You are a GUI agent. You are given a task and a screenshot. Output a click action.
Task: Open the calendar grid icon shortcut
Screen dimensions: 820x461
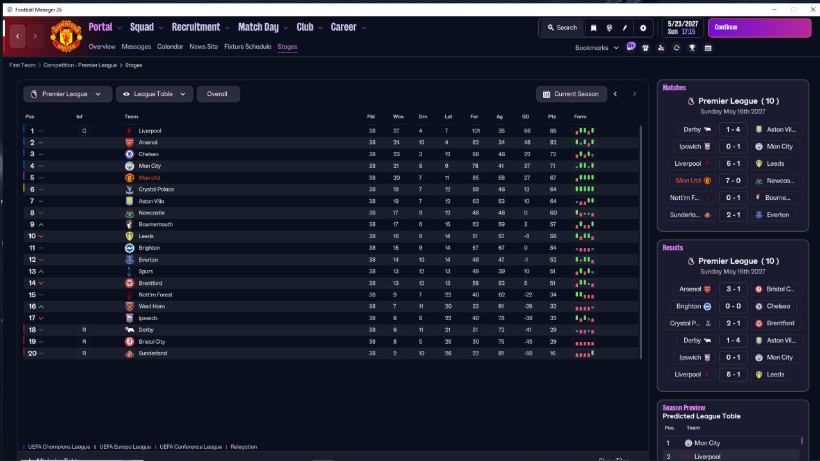708,47
